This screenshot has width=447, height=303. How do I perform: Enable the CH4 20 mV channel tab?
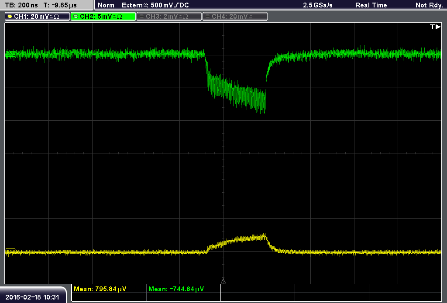pos(235,17)
